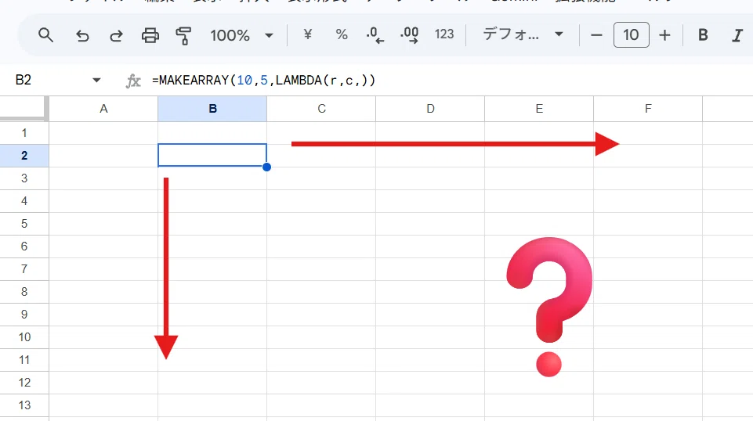This screenshot has height=421, width=753.
Task: Increase decimal places
Action: coord(409,35)
